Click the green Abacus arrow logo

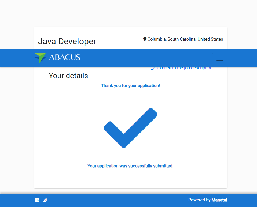tap(40, 58)
